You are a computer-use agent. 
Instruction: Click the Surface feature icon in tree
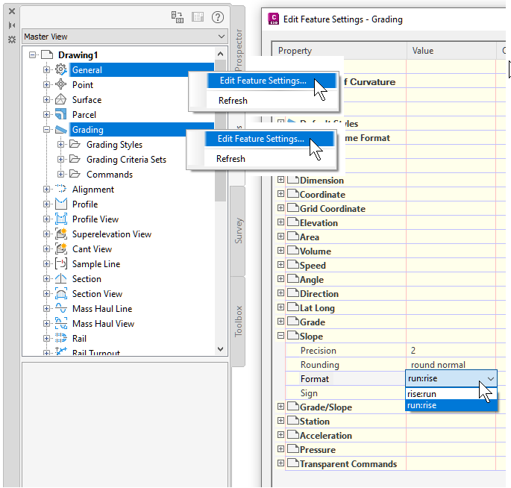tap(61, 99)
